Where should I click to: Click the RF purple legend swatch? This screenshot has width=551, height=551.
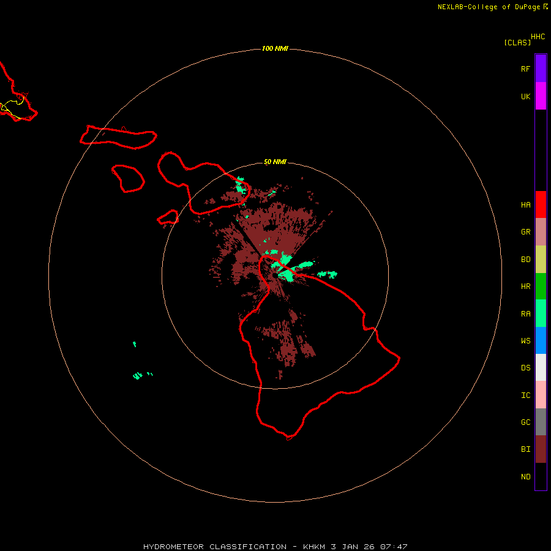click(x=541, y=68)
